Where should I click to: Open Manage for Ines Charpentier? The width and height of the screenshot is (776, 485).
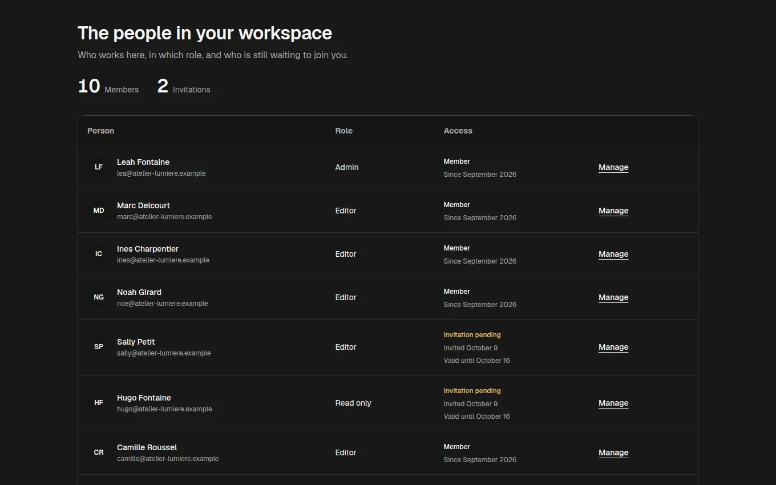[613, 254]
